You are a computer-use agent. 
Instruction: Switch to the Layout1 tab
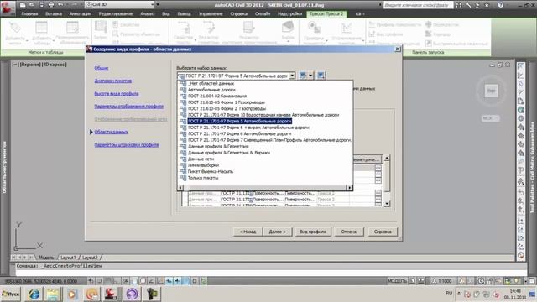68,258
